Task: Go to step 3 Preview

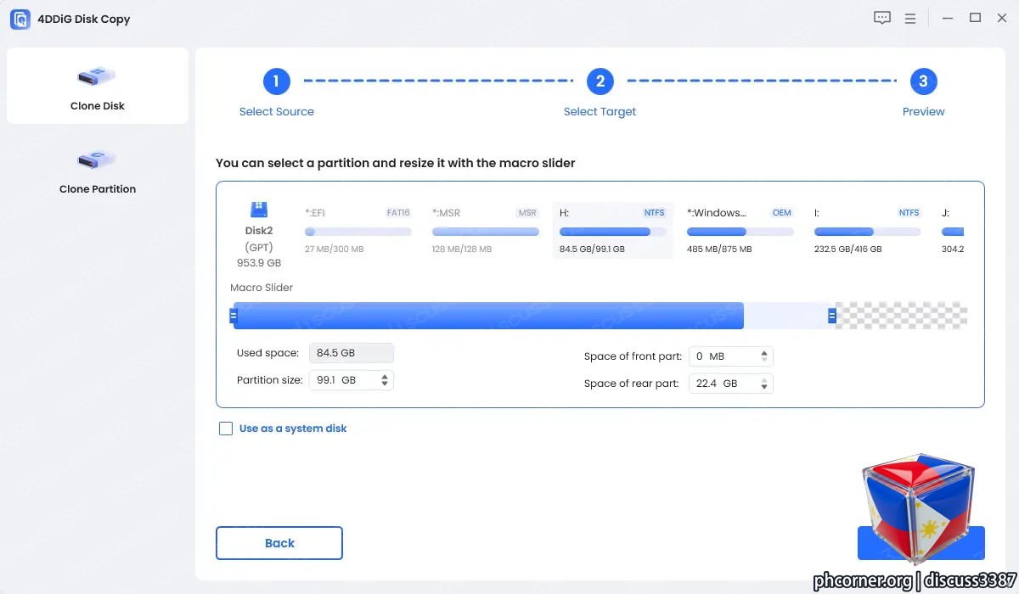Action: [x=923, y=81]
